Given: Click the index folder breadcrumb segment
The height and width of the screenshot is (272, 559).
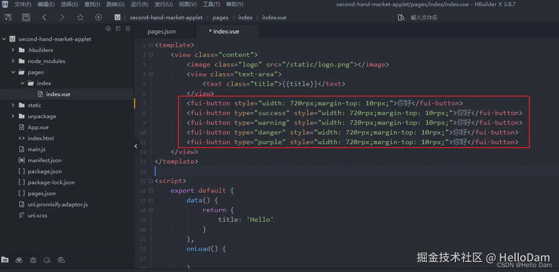Looking at the screenshot, I should pyautogui.click(x=245, y=18).
